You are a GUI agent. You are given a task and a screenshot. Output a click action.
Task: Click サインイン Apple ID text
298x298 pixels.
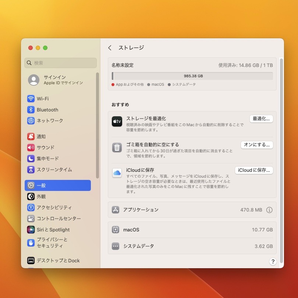point(63,80)
